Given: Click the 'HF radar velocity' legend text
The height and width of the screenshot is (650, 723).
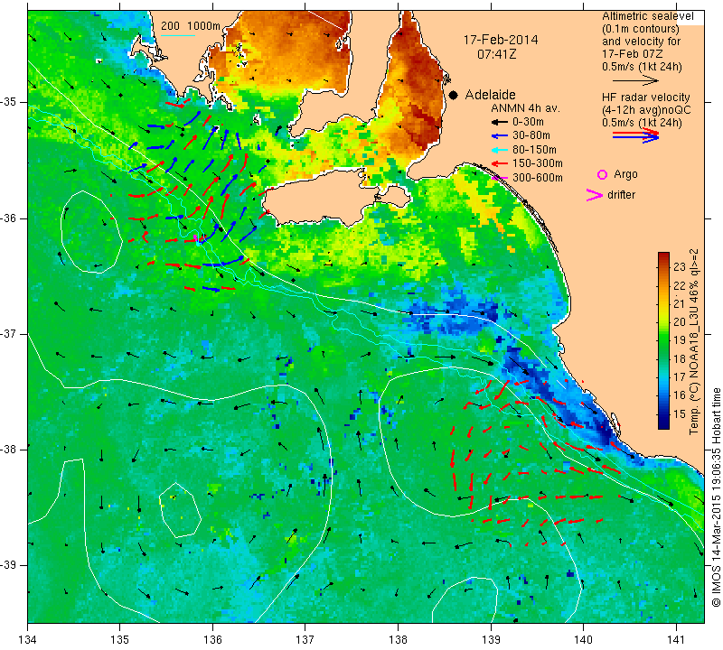Looking at the screenshot, I should pos(645,97).
